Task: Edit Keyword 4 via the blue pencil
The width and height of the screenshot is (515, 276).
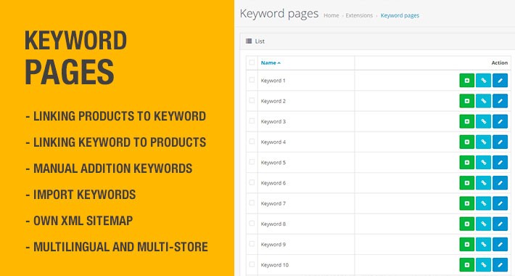Action: (x=500, y=142)
